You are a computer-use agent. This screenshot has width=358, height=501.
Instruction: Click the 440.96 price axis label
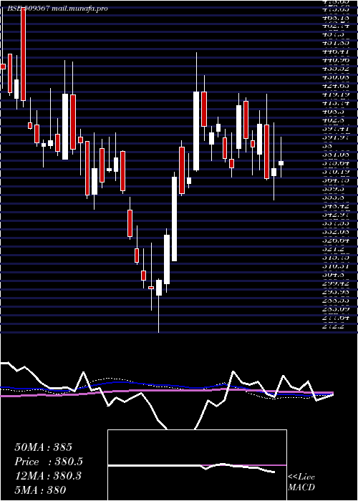coord(336,60)
